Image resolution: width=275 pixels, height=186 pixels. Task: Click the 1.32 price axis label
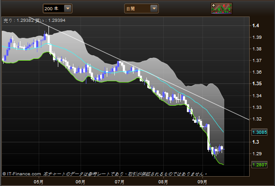click(257, 119)
